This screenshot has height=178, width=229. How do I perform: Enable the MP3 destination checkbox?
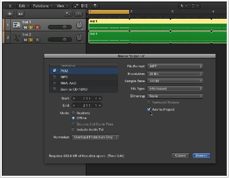coord(55,77)
